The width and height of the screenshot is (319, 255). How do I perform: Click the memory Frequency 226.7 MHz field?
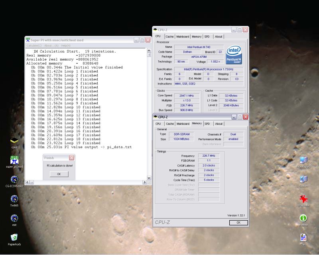(x=209, y=155)
